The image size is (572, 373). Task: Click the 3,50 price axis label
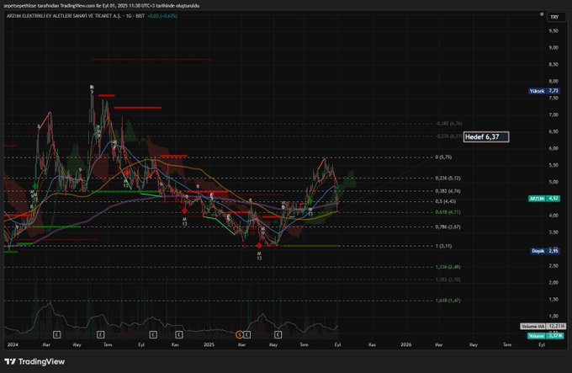[x=553, y=232]
